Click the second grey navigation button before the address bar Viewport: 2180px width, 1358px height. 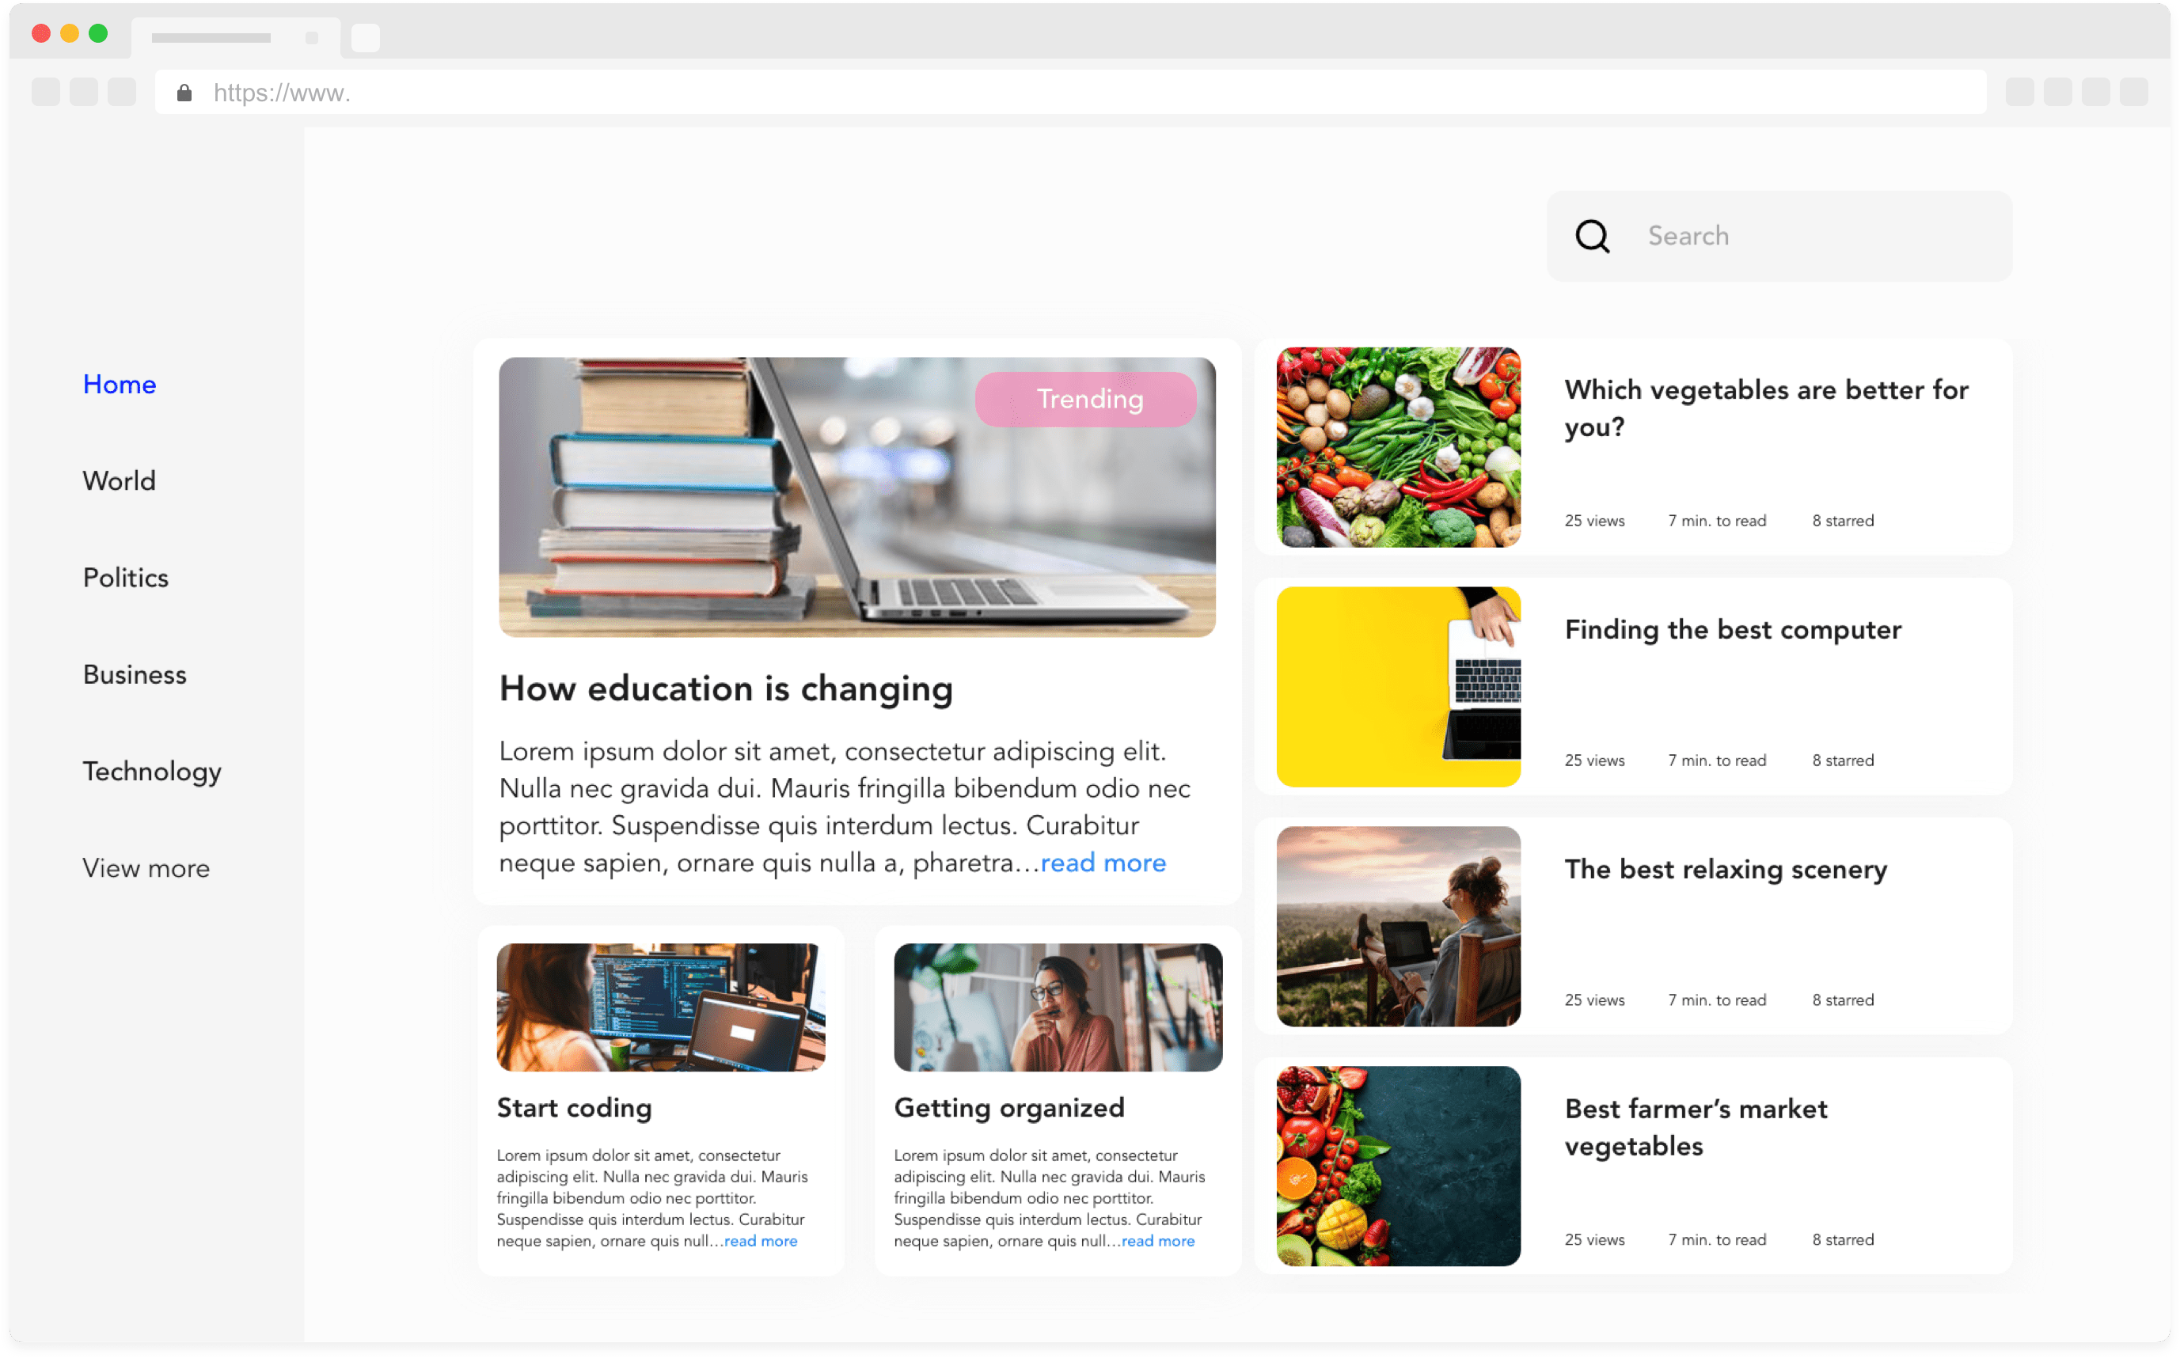pos(84,93)
